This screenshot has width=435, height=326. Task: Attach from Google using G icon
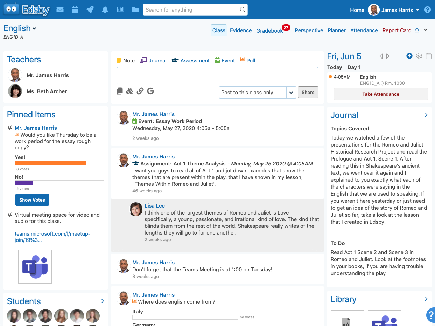(x=150, y=91)
